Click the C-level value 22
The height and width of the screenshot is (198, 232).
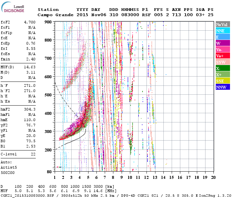[x=33, y=154]
